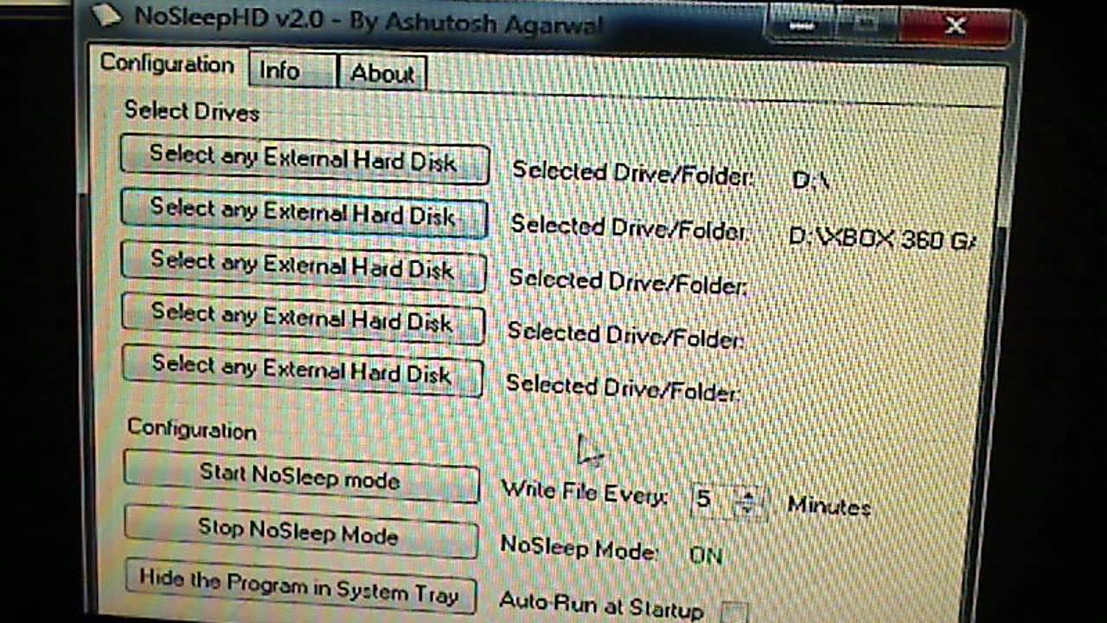The image size is (1107, 623).
Task: Stop NoSleep Mode
Action: tap(298, 530)
